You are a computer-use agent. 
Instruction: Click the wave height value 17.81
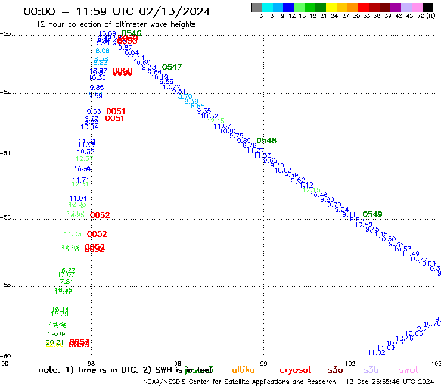click(x=64, y=282)
